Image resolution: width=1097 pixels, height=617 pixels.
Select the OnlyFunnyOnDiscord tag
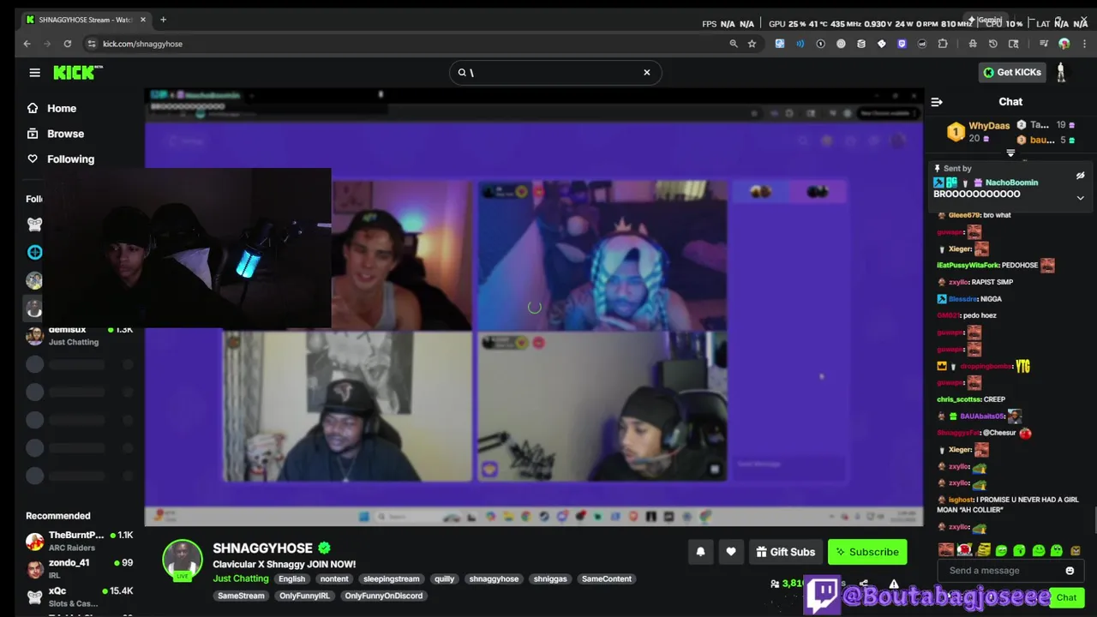(385, 596)
